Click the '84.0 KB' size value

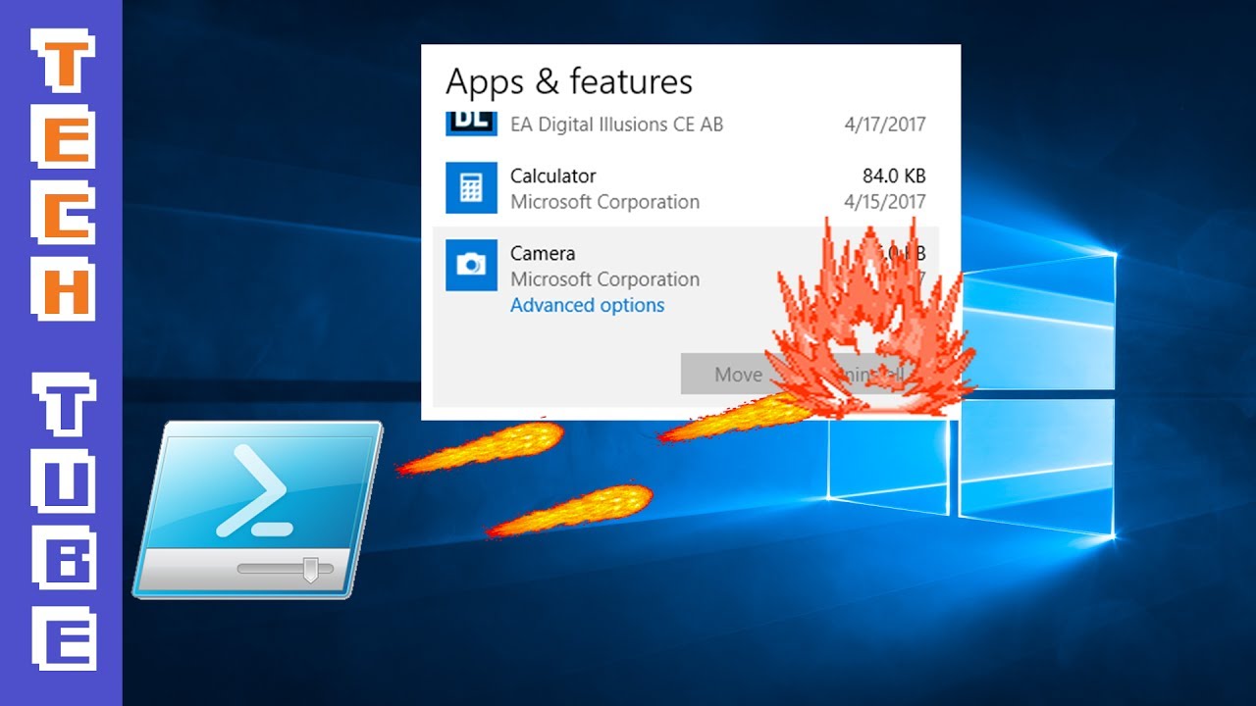pos(894,176)
